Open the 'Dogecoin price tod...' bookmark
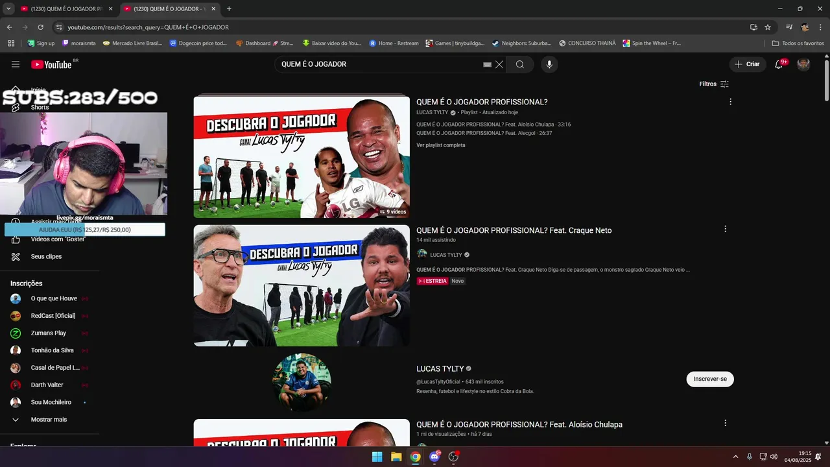The image size is (830, 467). 198,43
